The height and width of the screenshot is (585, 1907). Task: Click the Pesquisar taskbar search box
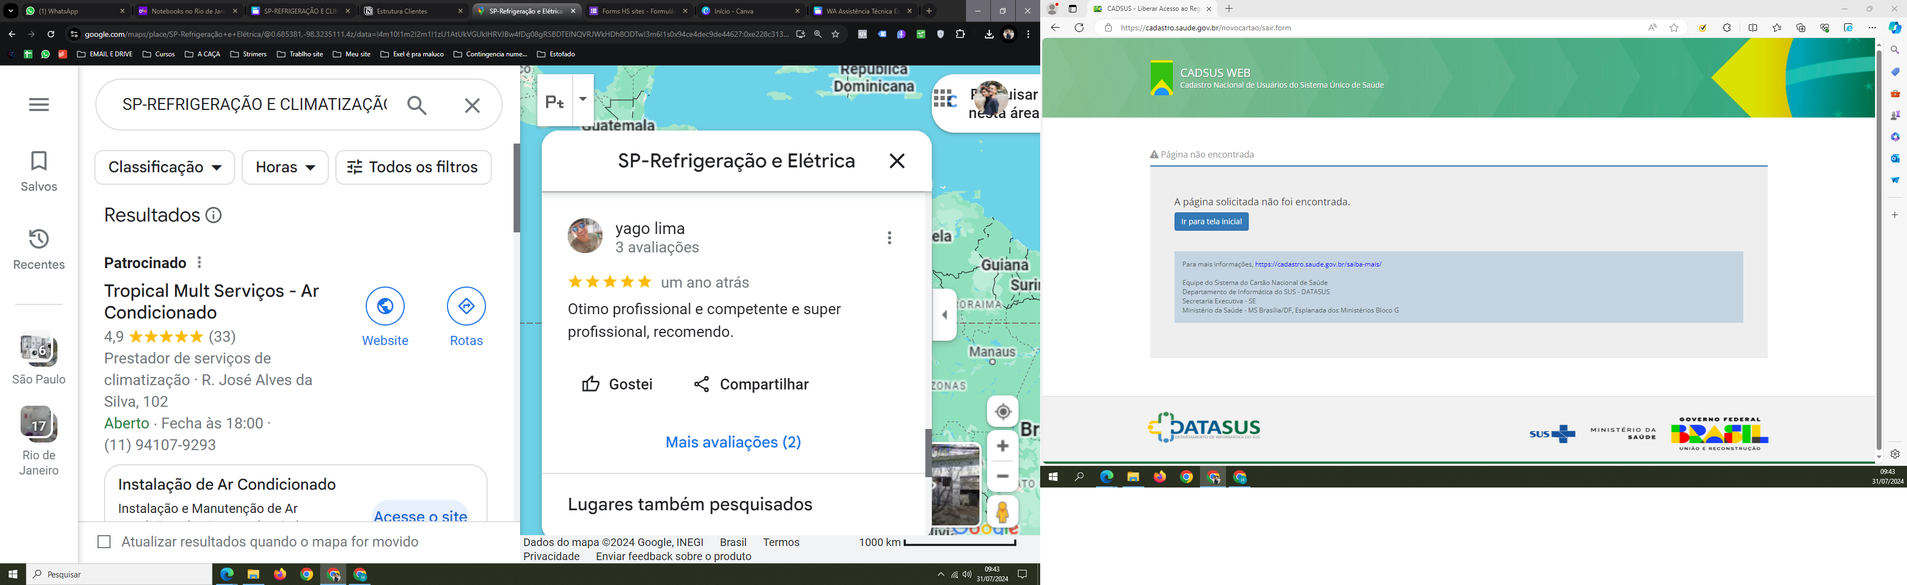[119, 574]
